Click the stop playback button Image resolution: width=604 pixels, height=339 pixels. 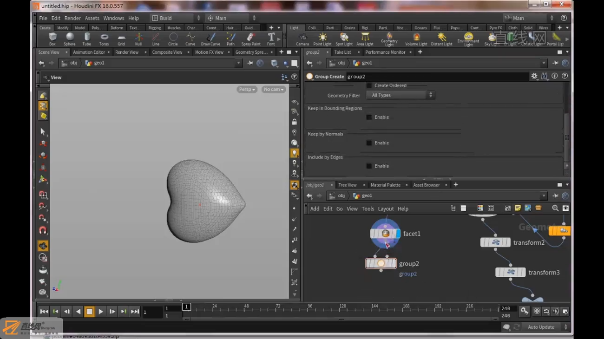click(90, 312)
